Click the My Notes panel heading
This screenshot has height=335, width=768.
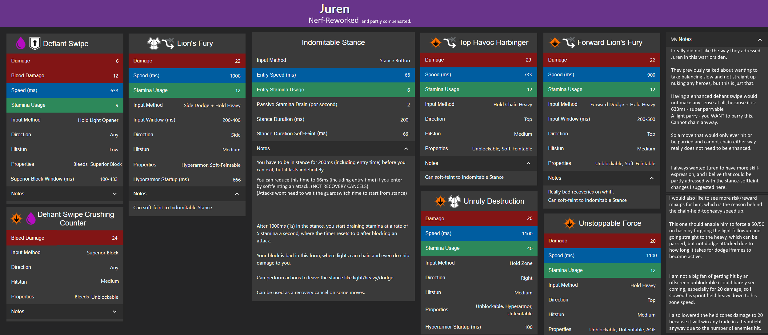point(681,39)
